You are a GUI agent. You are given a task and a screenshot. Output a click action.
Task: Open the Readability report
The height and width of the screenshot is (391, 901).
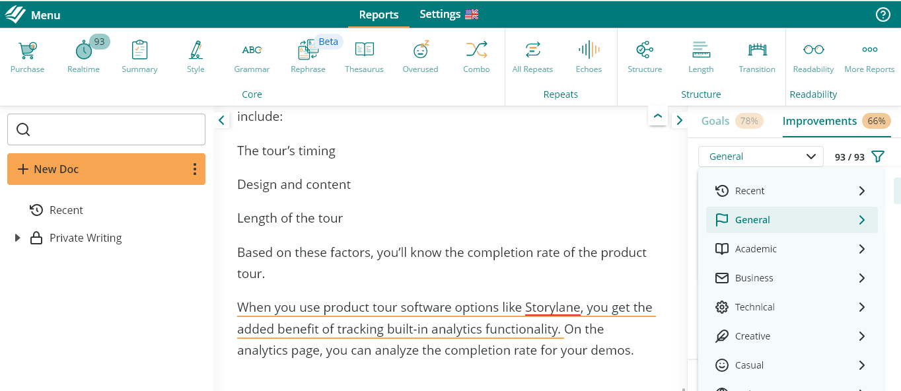point(813,55)
